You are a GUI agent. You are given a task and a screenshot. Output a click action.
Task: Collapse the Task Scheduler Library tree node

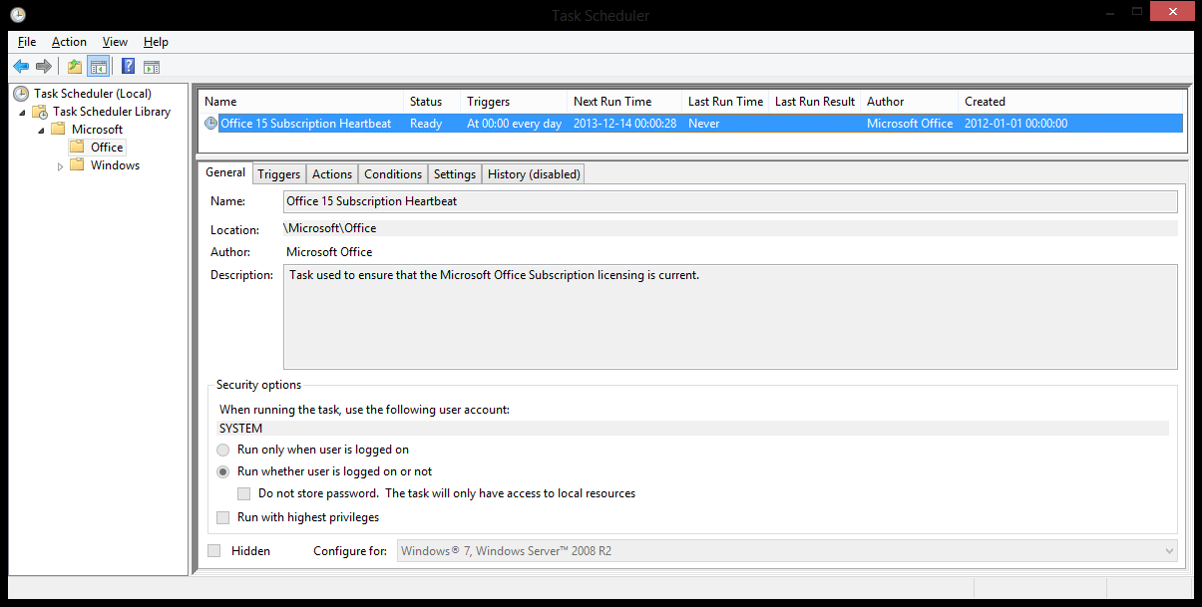pos(23,112)
